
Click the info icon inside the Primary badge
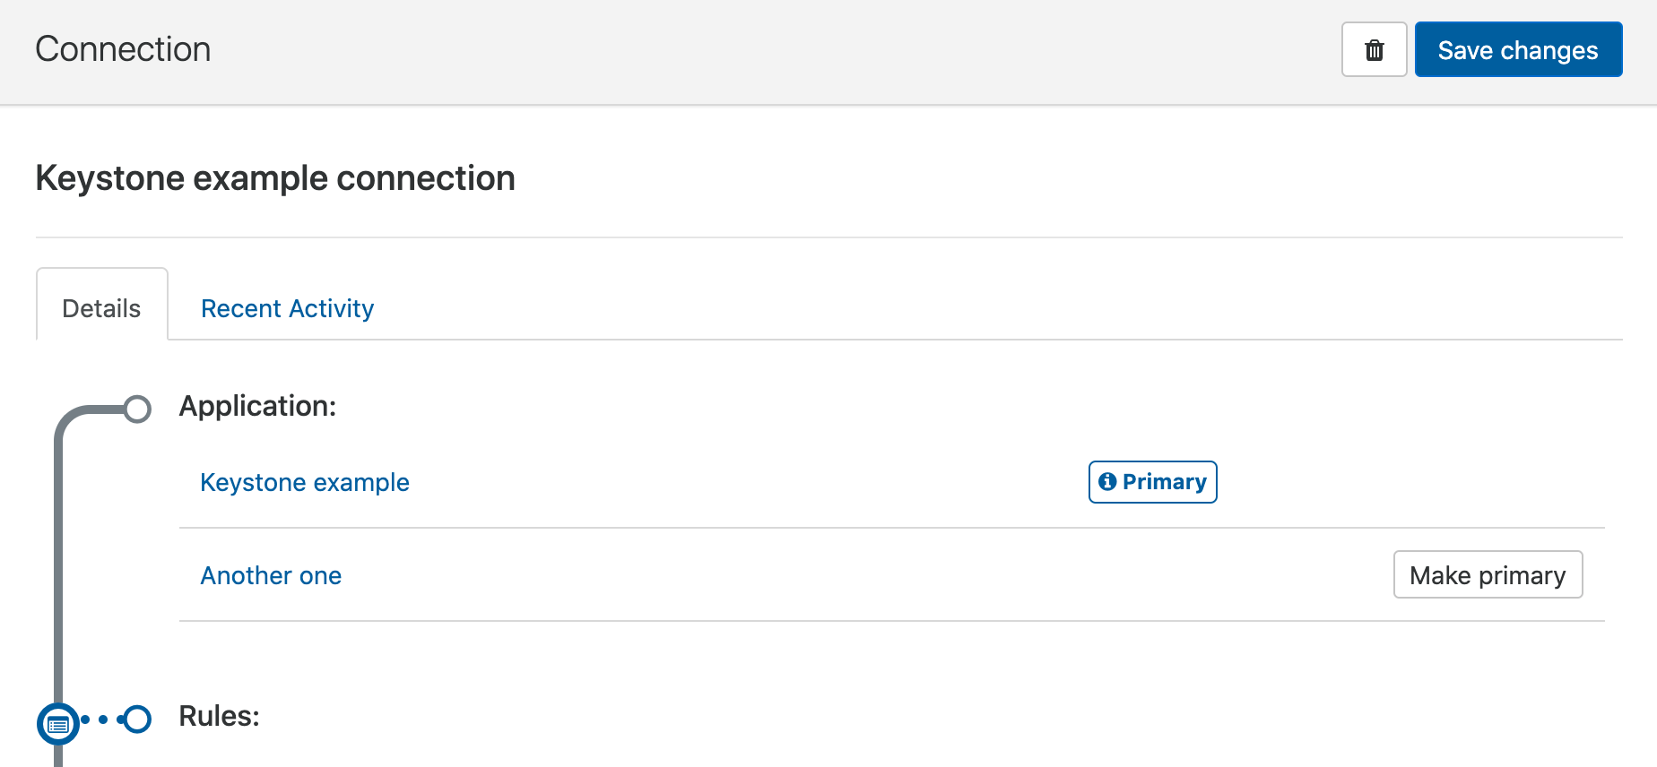[1109, 481]
